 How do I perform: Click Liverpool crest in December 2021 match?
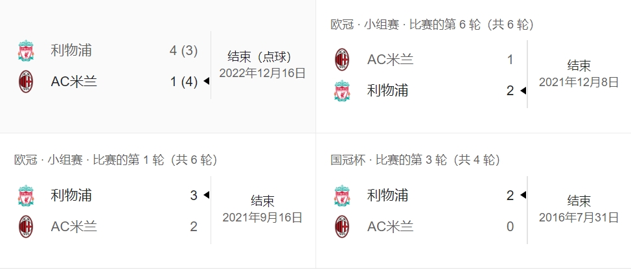342,91
